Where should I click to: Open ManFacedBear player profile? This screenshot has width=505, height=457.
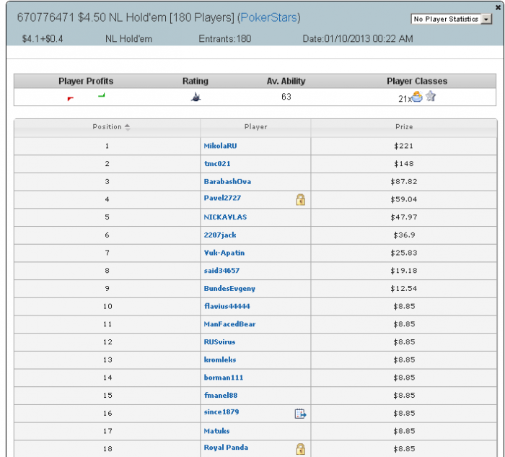(x=229, y=324)
